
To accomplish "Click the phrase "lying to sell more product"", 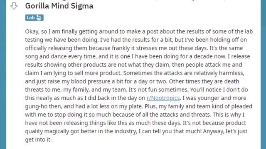I will click(x=87, y=73).
